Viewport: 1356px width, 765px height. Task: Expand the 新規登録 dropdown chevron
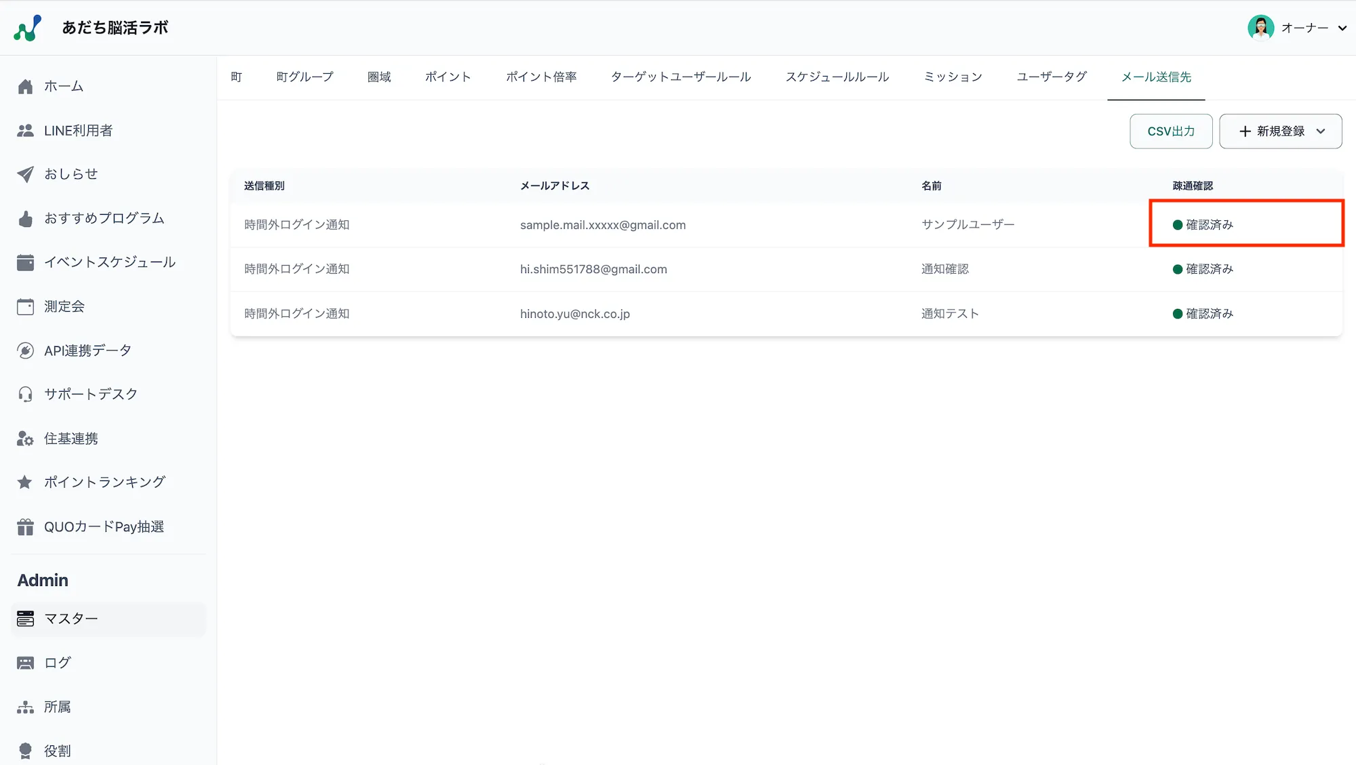1321,131
